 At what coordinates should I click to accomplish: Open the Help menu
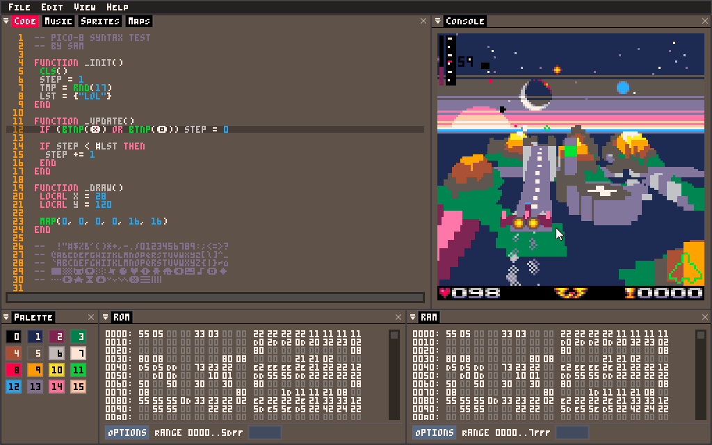point(117,7)
